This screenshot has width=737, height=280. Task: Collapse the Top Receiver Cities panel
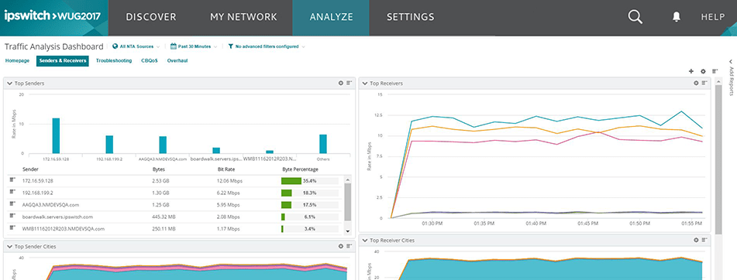click(x=365, y=240)
